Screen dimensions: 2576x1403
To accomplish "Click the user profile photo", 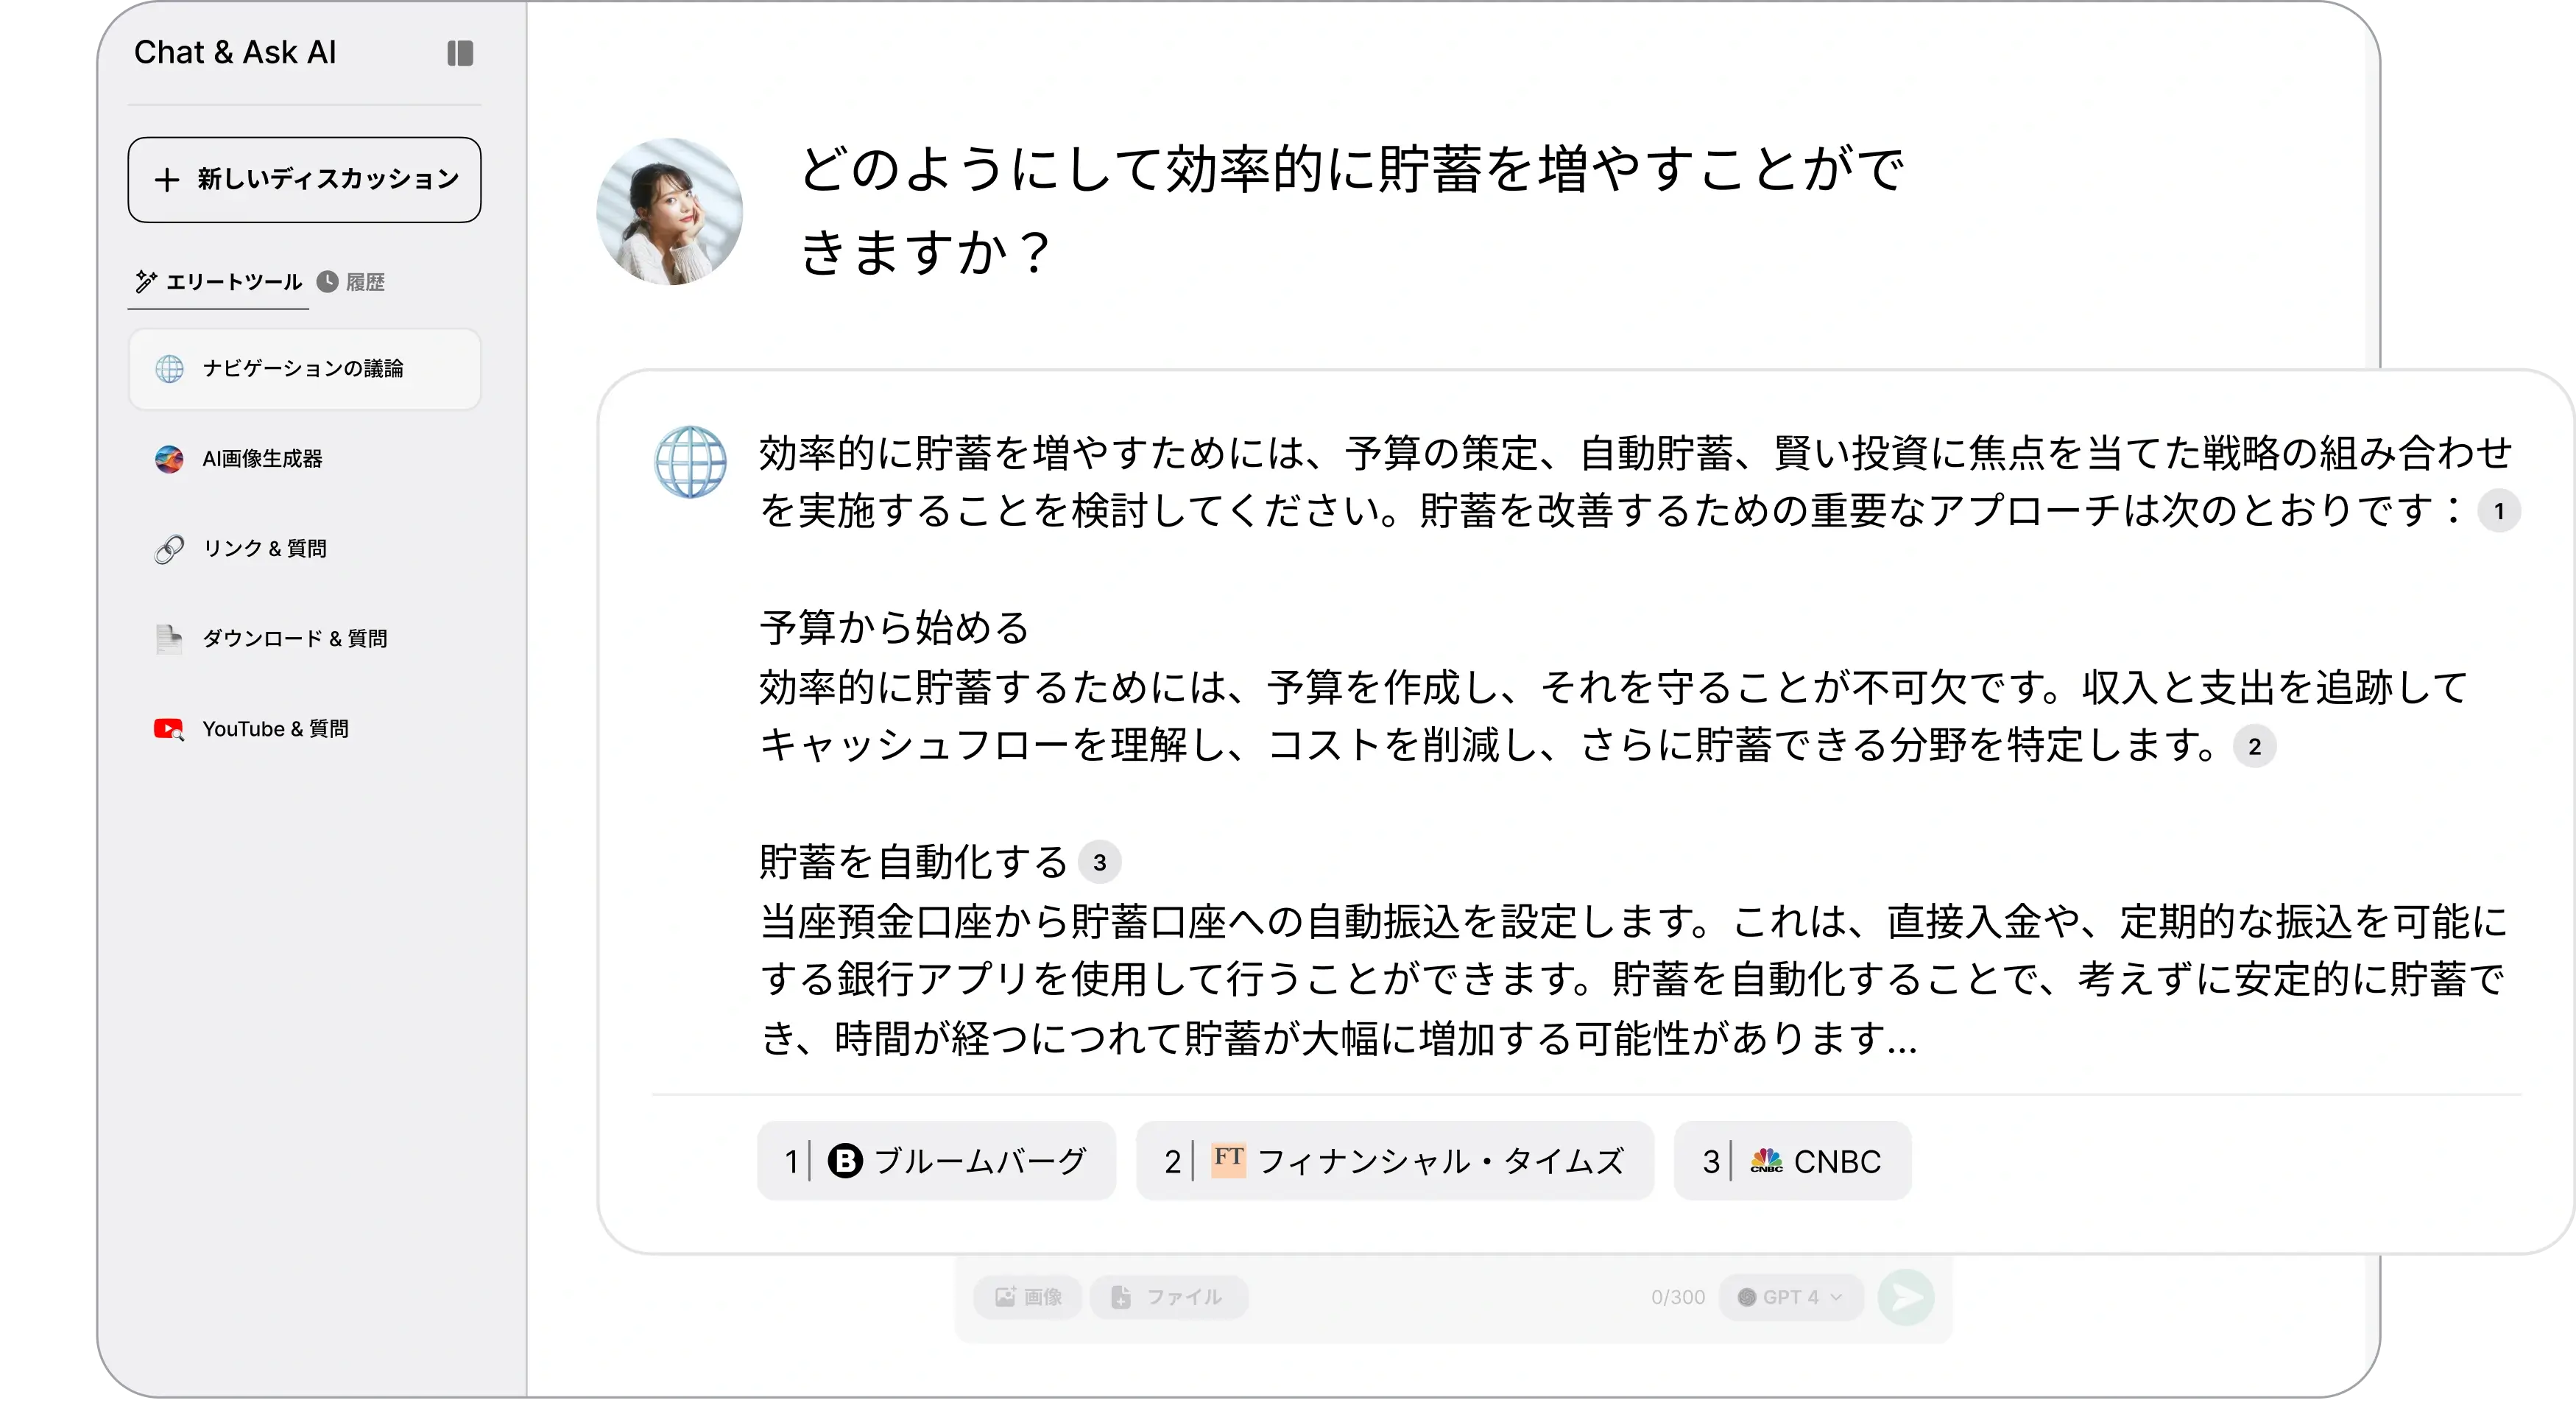I will tap(669, 211).
